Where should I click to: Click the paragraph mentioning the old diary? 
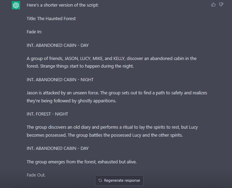click(x=112, y=131)
